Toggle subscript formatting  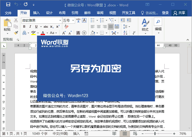pos(52,27)
